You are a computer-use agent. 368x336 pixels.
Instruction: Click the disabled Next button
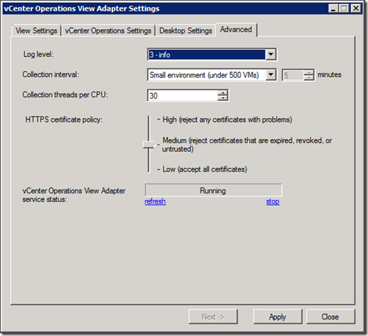[213, 317]
